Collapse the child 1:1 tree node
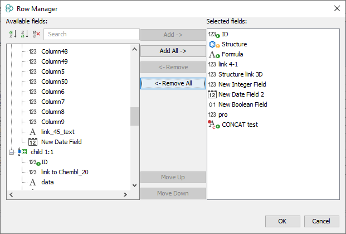This screenshot has height=234, width=346. (12, 152)
